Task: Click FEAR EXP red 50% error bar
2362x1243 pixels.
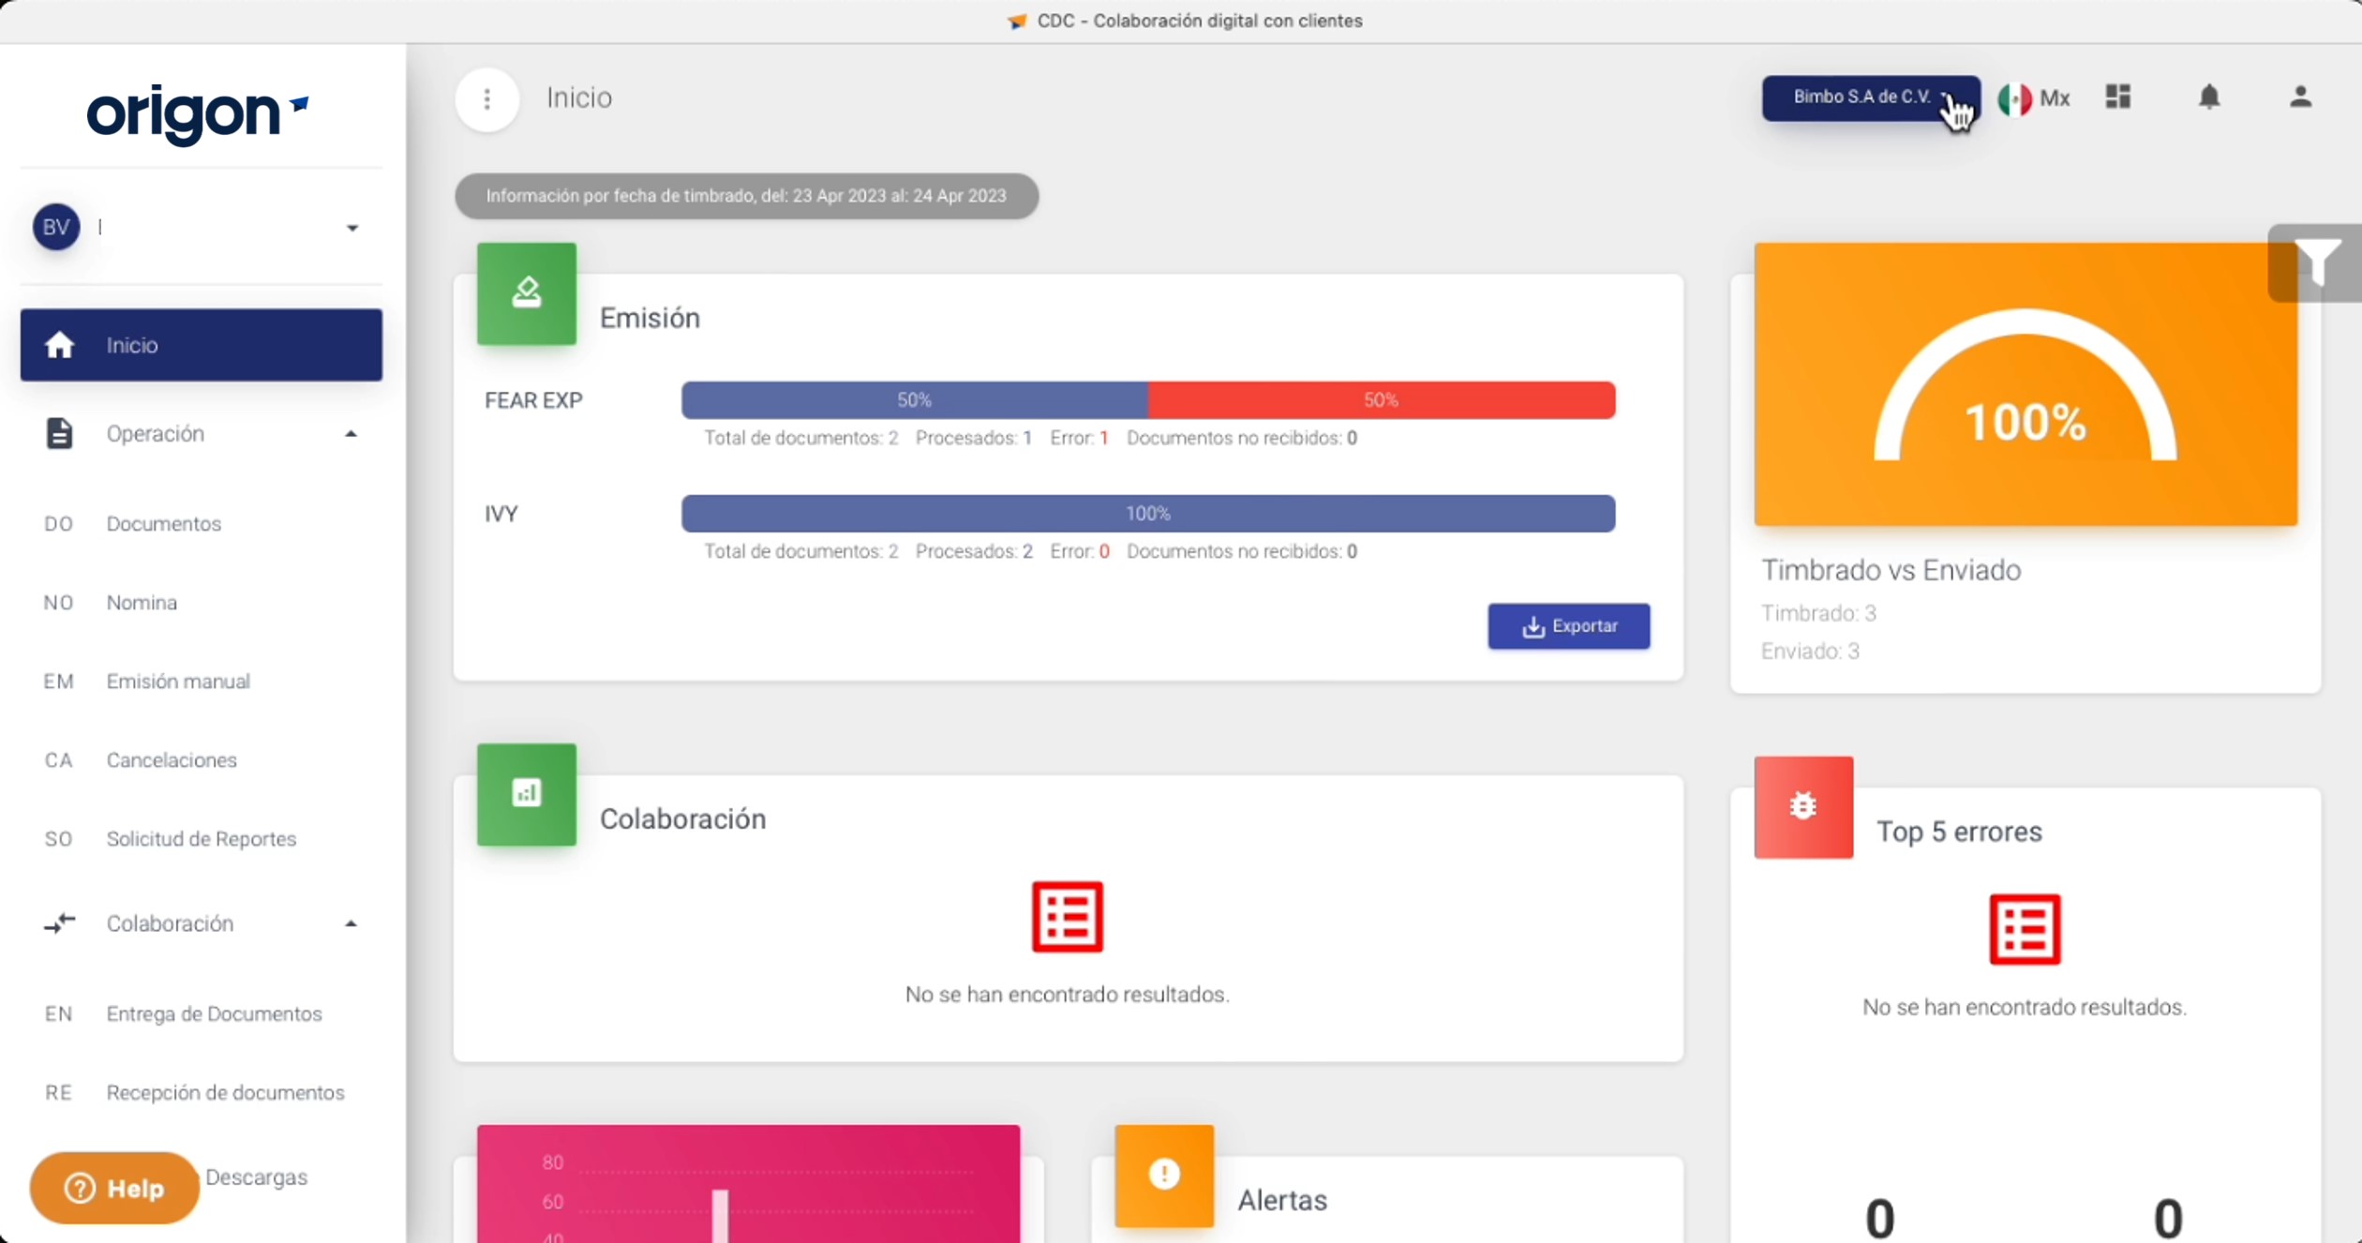Action: 1382,400
